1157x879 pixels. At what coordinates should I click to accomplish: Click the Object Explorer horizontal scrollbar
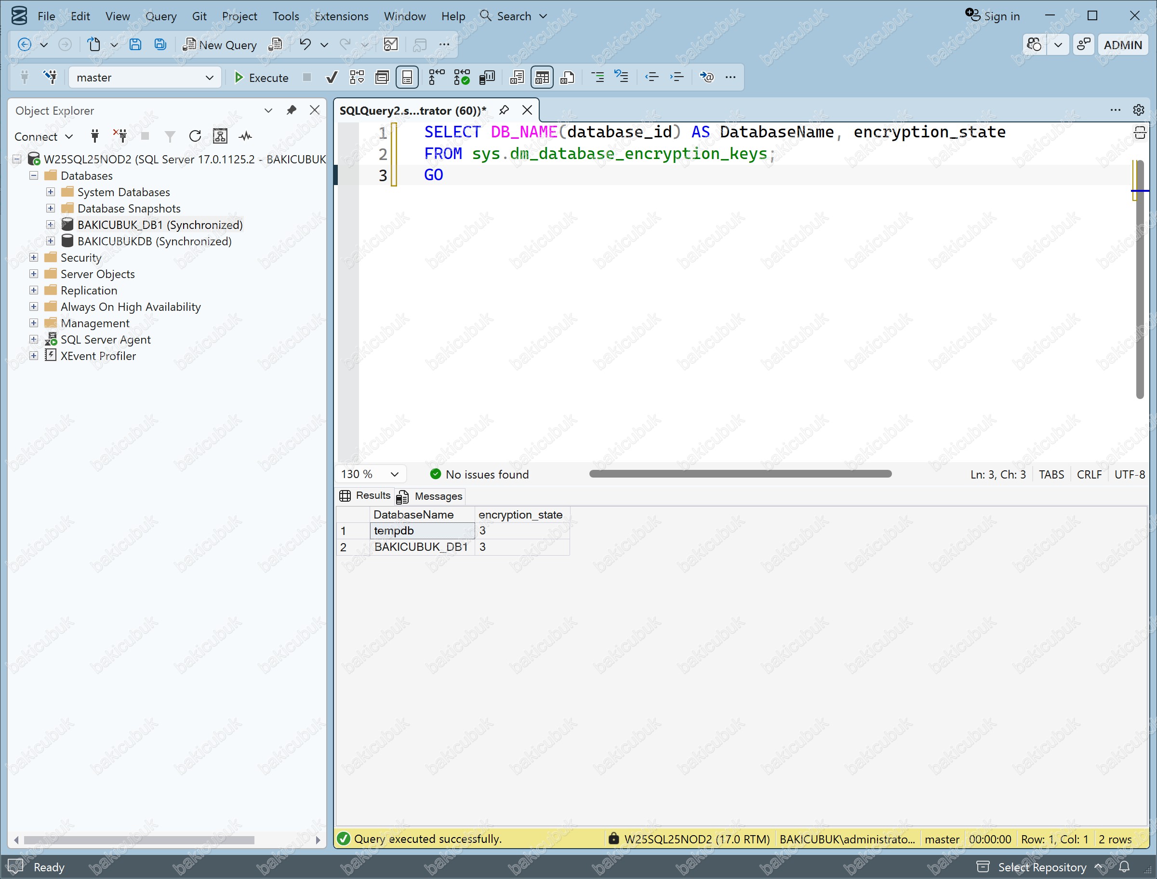tap(139, 840)
